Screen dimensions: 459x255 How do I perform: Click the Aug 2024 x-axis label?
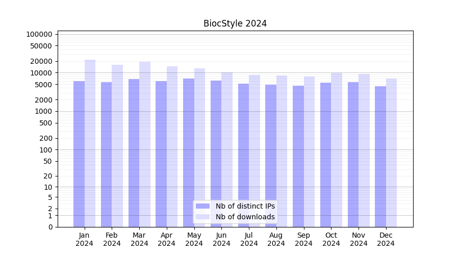click(276, 239)
